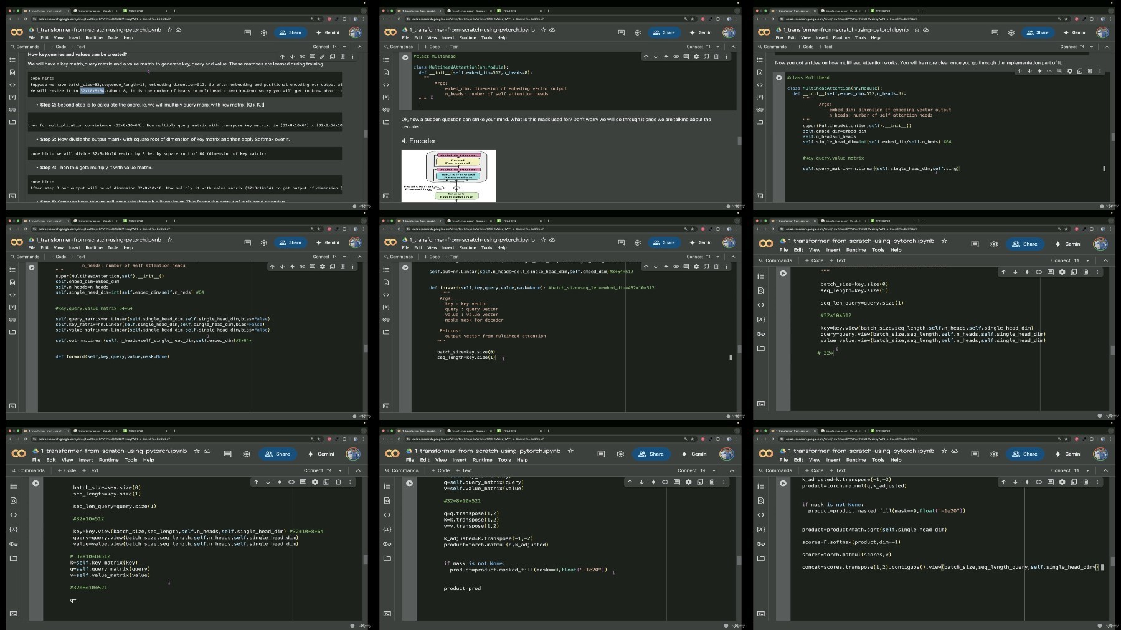Image resolution: width=1121 pixels, height=630 pixels.
Task: Click the Encoder architecture diagram image
Action: [x=448, y=176]
